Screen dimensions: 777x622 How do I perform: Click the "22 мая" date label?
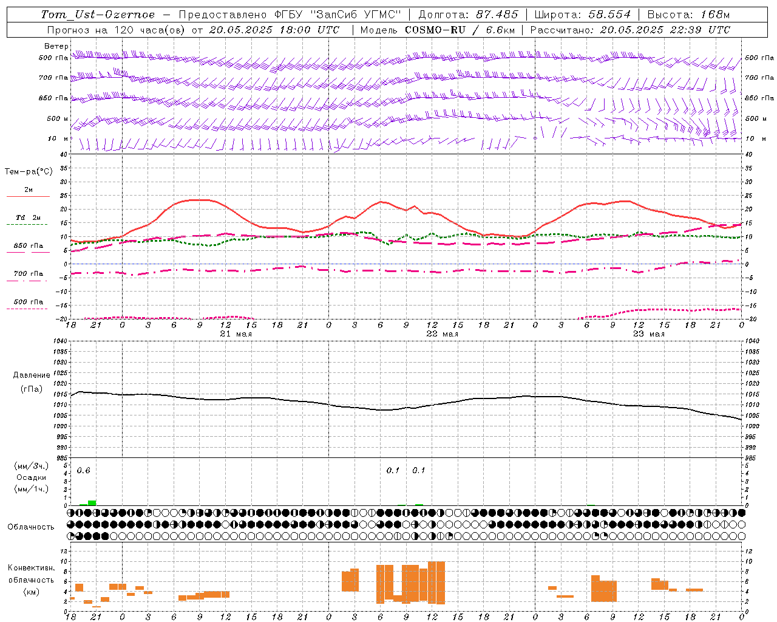[442, 334]
